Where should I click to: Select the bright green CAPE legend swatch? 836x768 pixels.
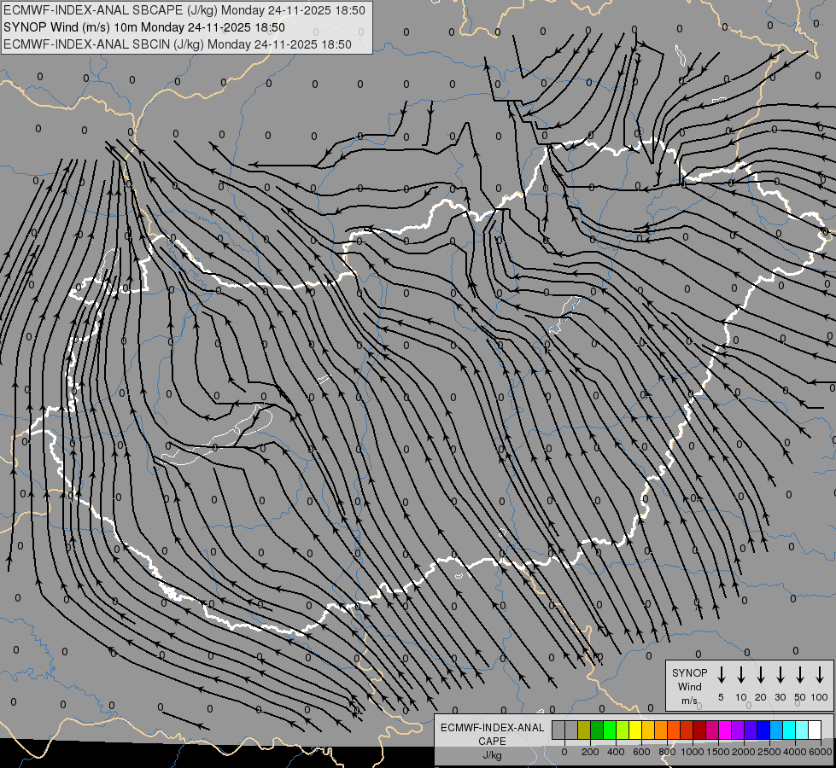pos(610,730)
